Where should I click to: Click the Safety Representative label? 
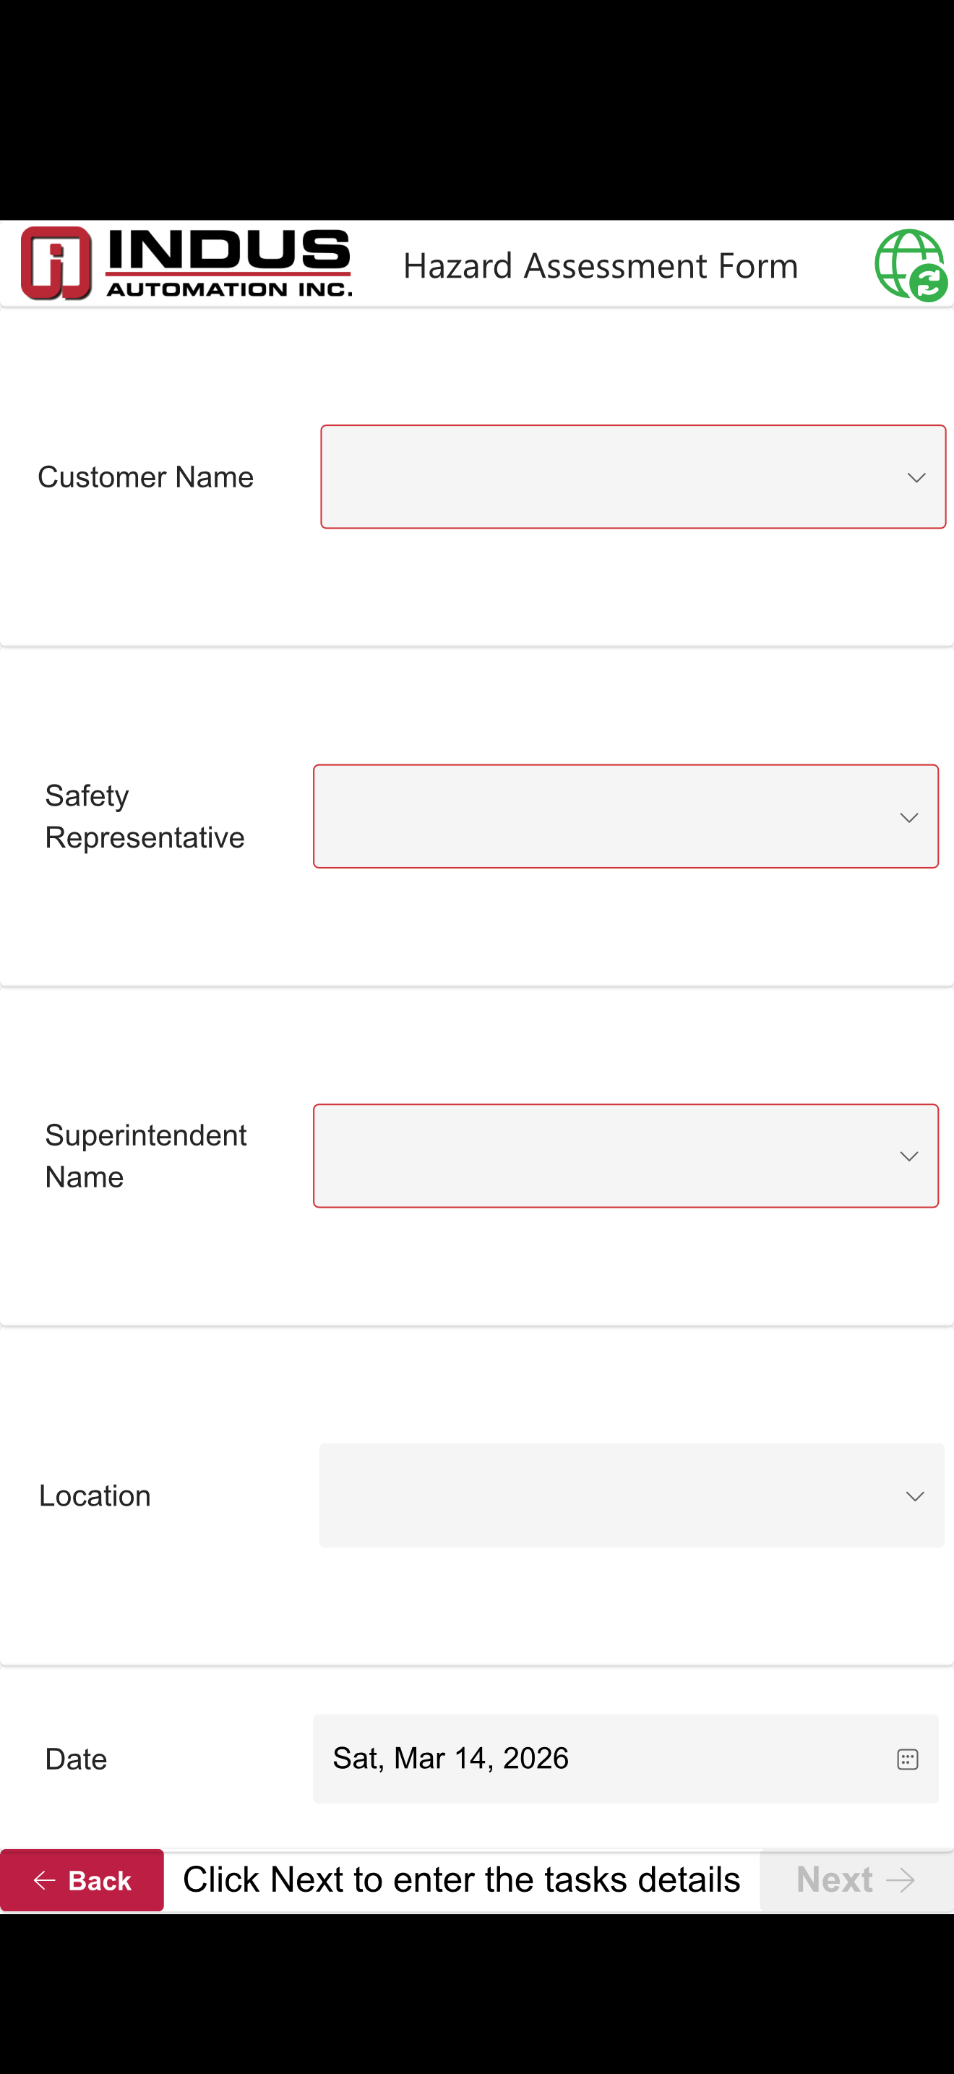pos(145,816)
